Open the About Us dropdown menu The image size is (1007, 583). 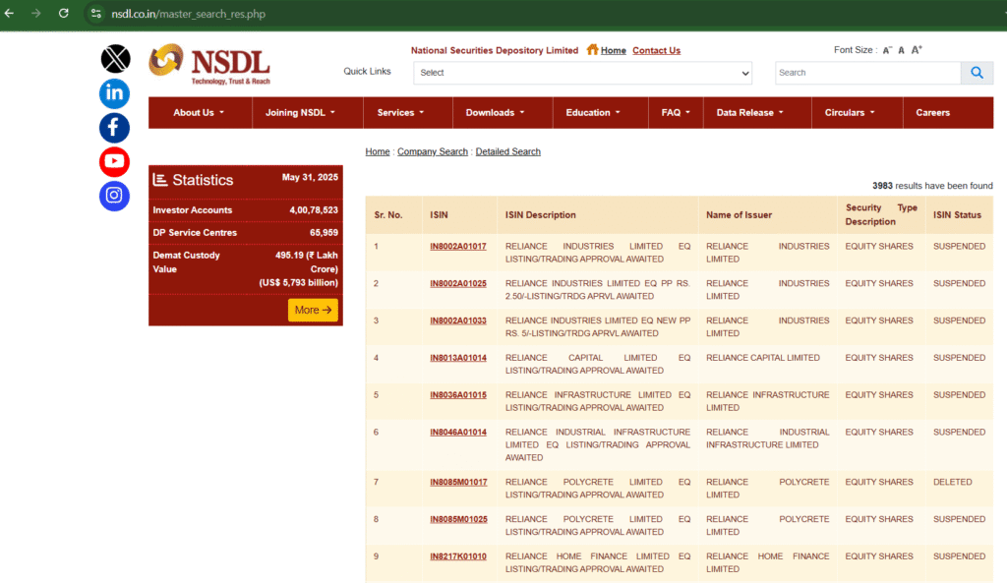[x=199, y=112]
